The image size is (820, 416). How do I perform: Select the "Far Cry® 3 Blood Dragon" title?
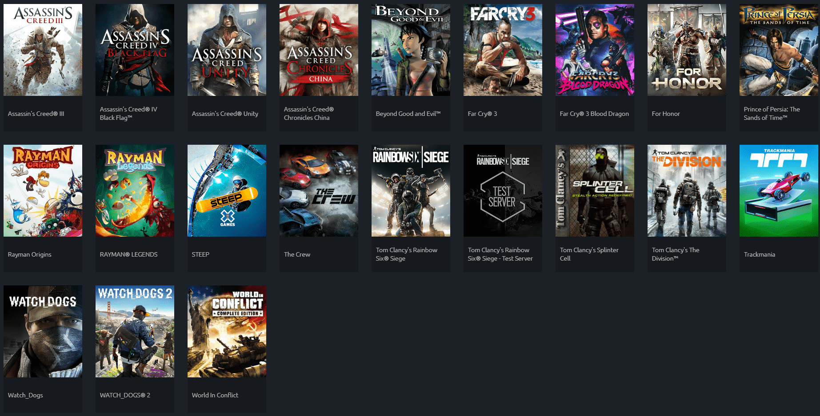click(x=594, y=114)
